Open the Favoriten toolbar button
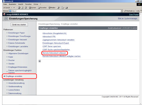This screenshot has height=105, width=142. tap(42, 8)
